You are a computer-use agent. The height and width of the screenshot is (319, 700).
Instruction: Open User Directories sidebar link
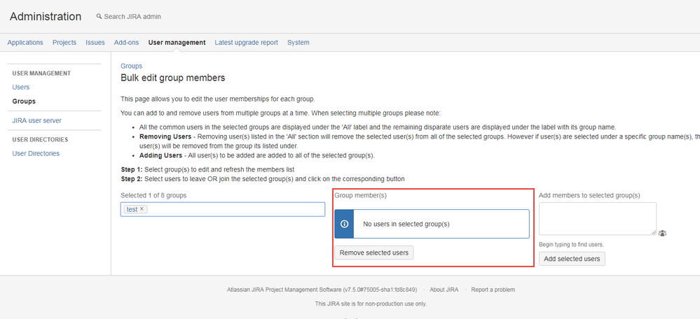pyautogui.click(x=36, y=153)
